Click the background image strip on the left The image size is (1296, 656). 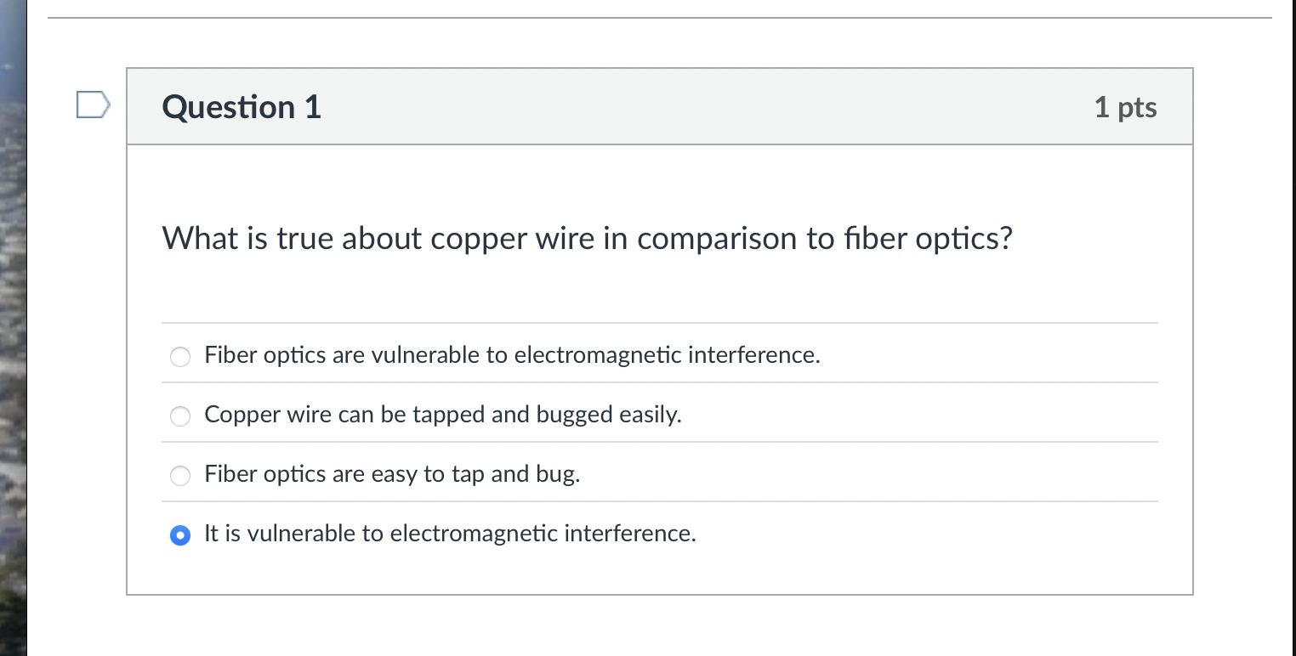(x=13, y=340)
